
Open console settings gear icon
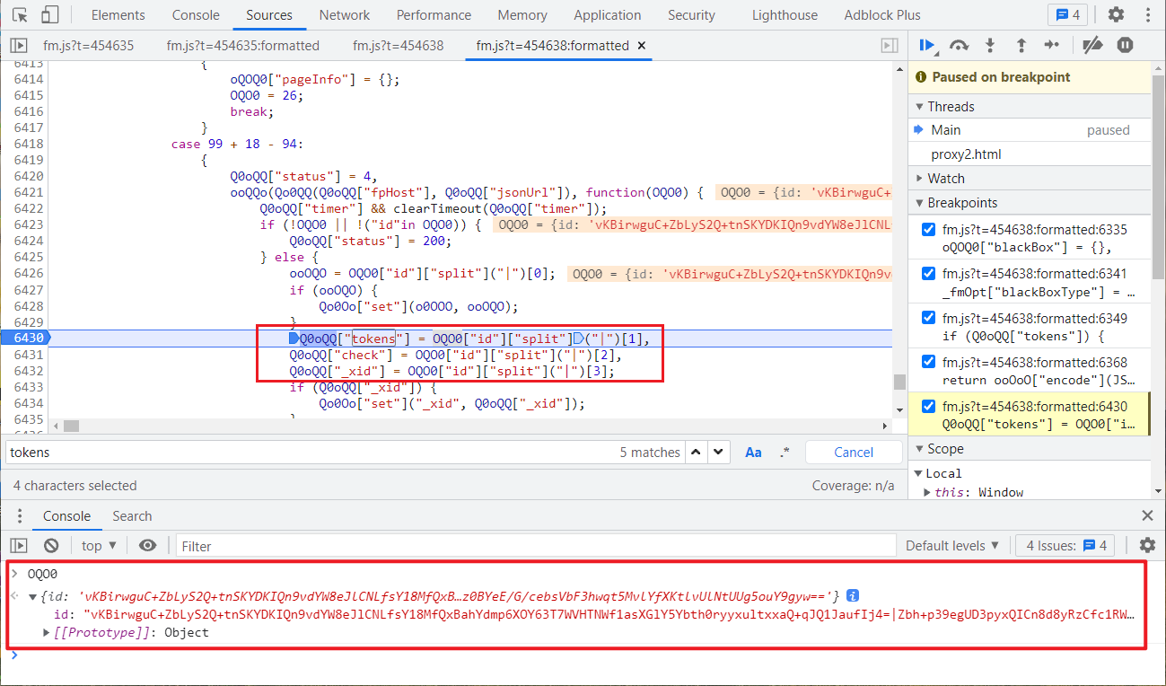(x=1146, y=545)
